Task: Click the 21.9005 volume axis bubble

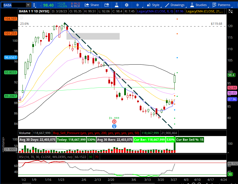Action: click(x=10, y=149)
